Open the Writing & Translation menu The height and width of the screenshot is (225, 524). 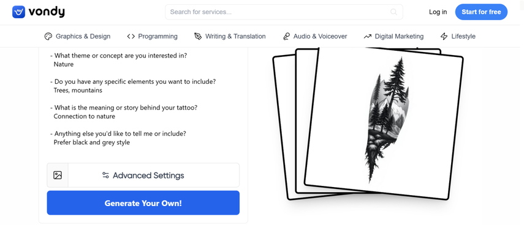230,36
